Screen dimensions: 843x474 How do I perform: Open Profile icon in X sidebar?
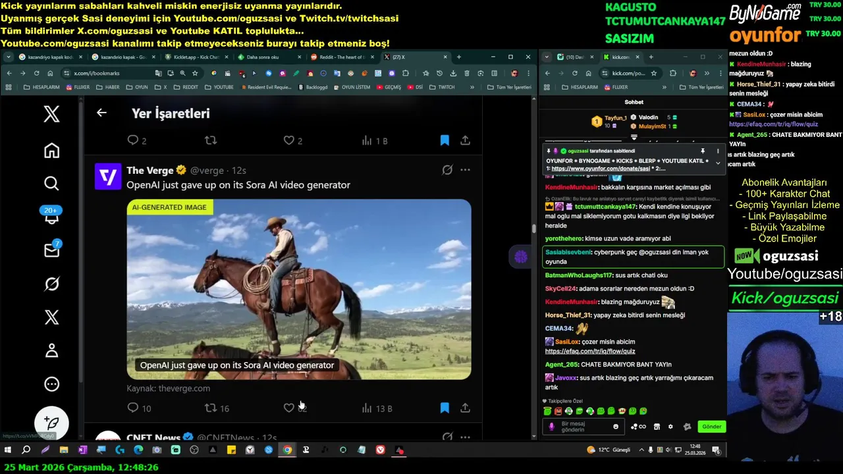point(51,350)
